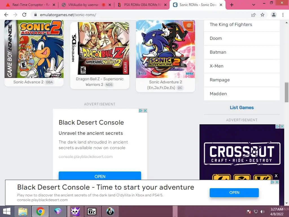Open the Dragon Ball Z Supersonic Warriors 2 cover
The height and width of the screenshot is (217, 289).
coord(100,48)
